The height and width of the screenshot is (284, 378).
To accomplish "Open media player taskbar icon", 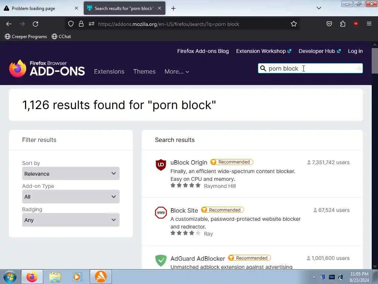I will click(77, 277).
